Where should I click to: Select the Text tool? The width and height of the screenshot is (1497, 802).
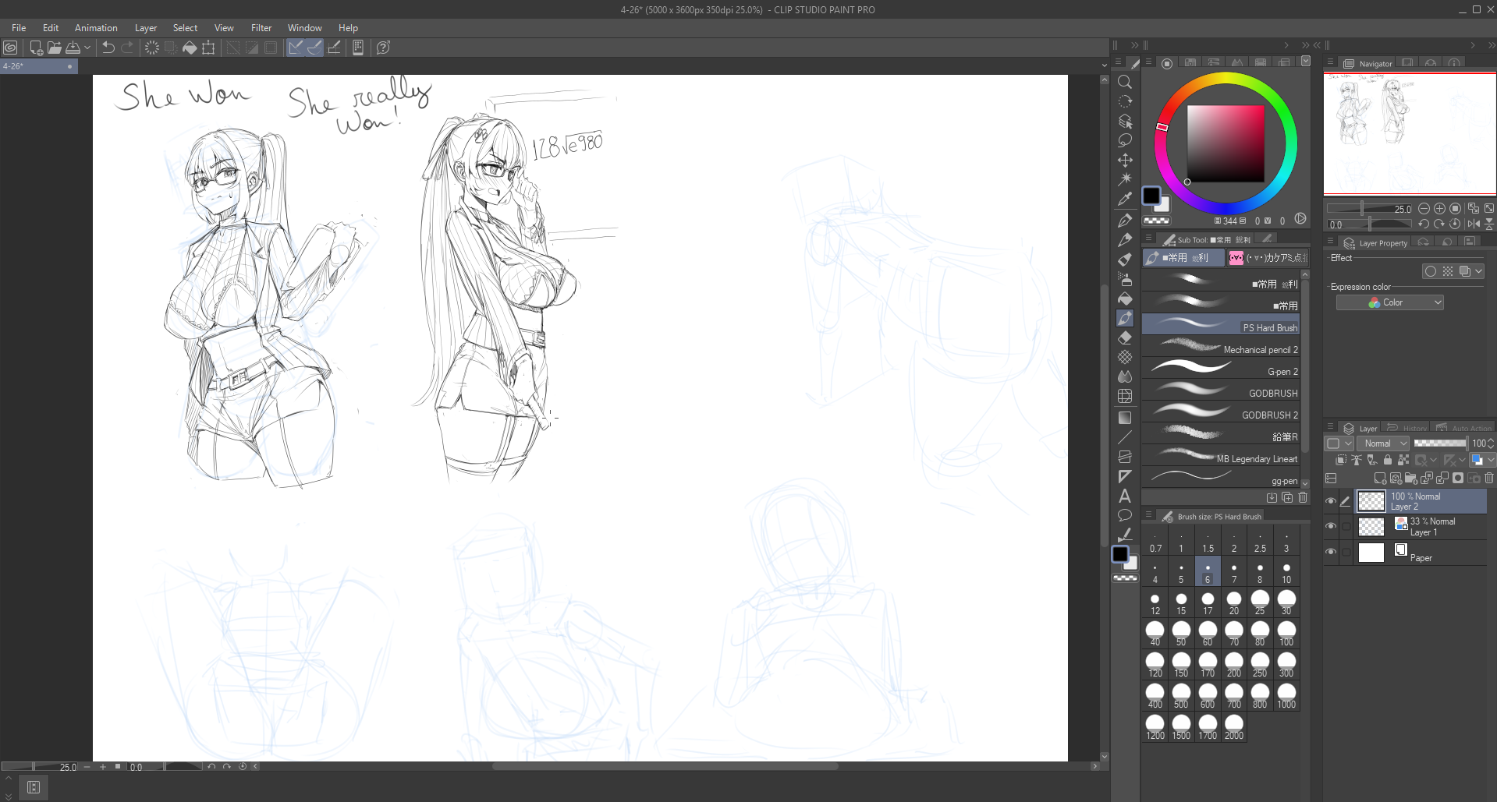[x=1125, y=496]
